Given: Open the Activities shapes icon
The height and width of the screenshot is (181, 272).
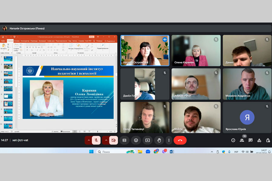Looking at the screenshot, I should click(x=259, y=140).
